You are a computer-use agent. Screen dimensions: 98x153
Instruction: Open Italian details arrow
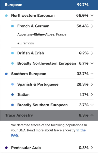tap(92, 95)
